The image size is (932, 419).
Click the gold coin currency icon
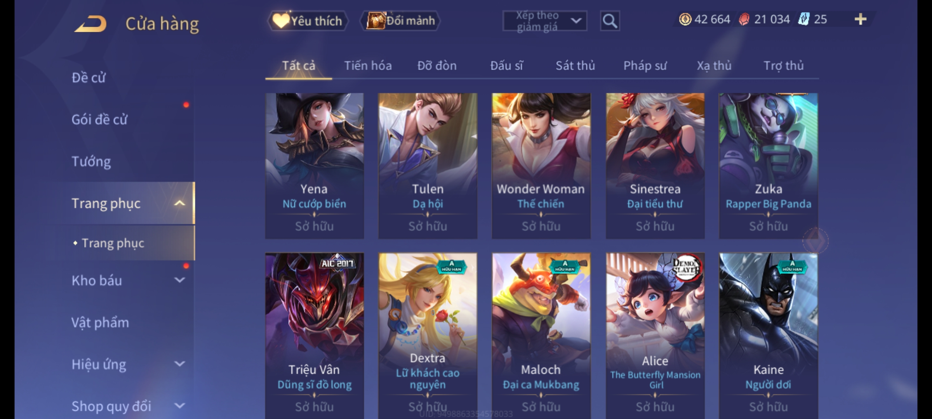click(685, 19)
